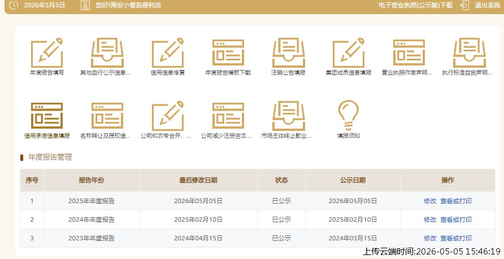Open the 信用承诺信息填报 icon
The height and width of the screenshot is (259, 504).
pyautogui.click(x=47, y=116)
